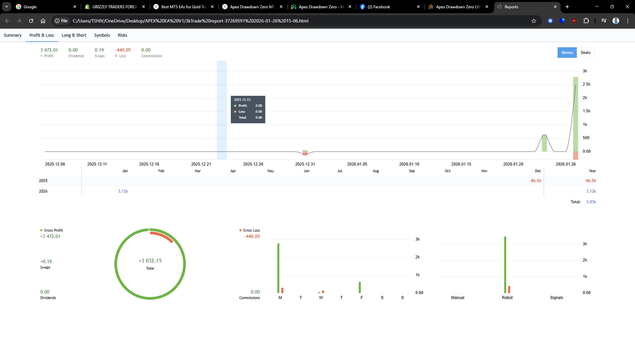Open a new browser tab with plus icon
635x341 pixels.
coord(567,7)
